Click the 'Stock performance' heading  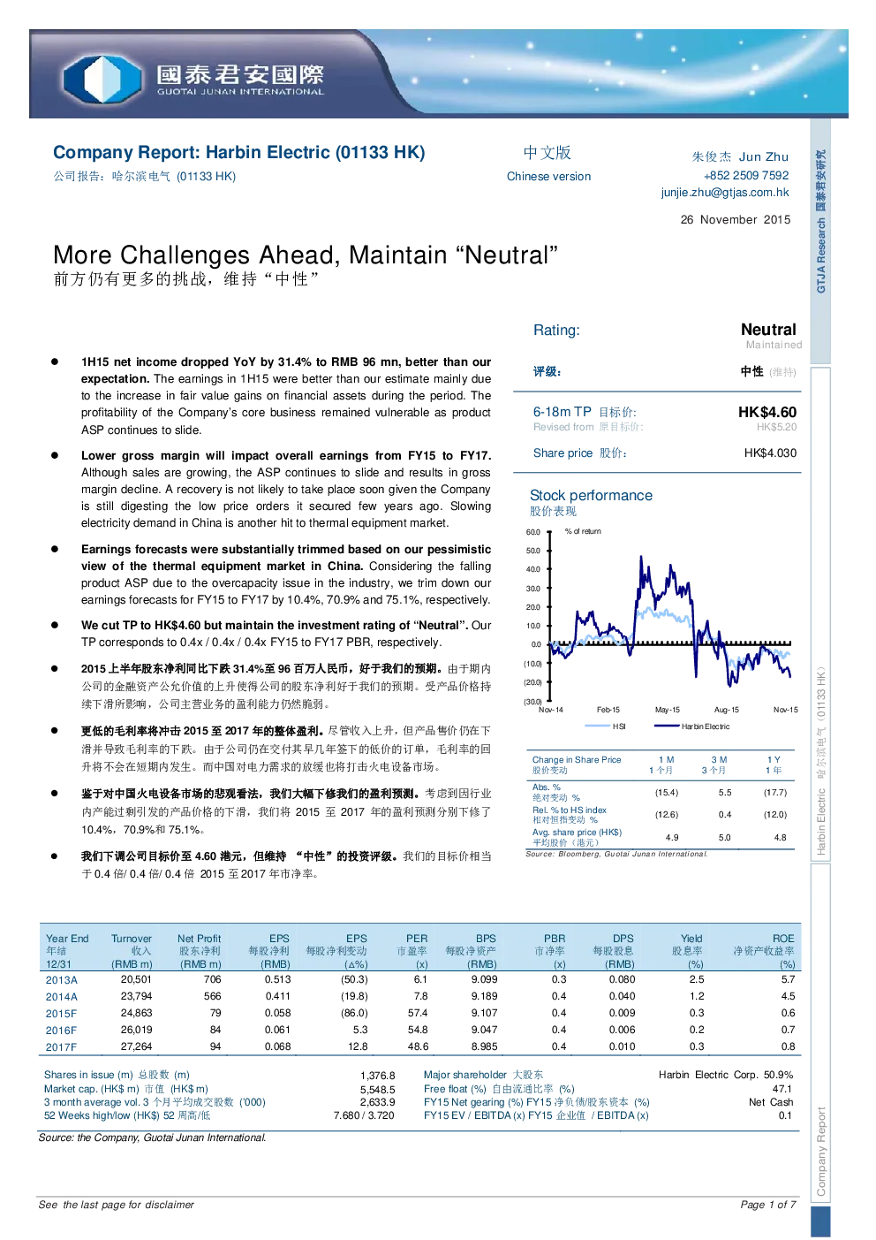point(591,495)
